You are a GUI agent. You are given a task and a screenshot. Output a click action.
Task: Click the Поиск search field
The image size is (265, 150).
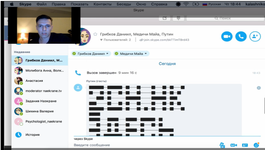point(225,18)
